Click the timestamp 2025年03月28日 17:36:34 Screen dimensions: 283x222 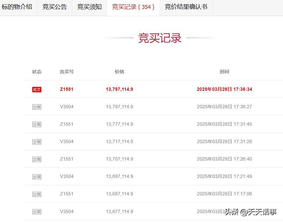tap(224, 89)
